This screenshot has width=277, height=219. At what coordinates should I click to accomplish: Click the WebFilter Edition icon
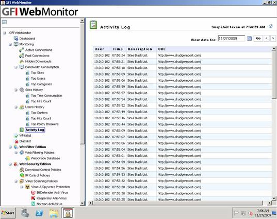[16, 147]
